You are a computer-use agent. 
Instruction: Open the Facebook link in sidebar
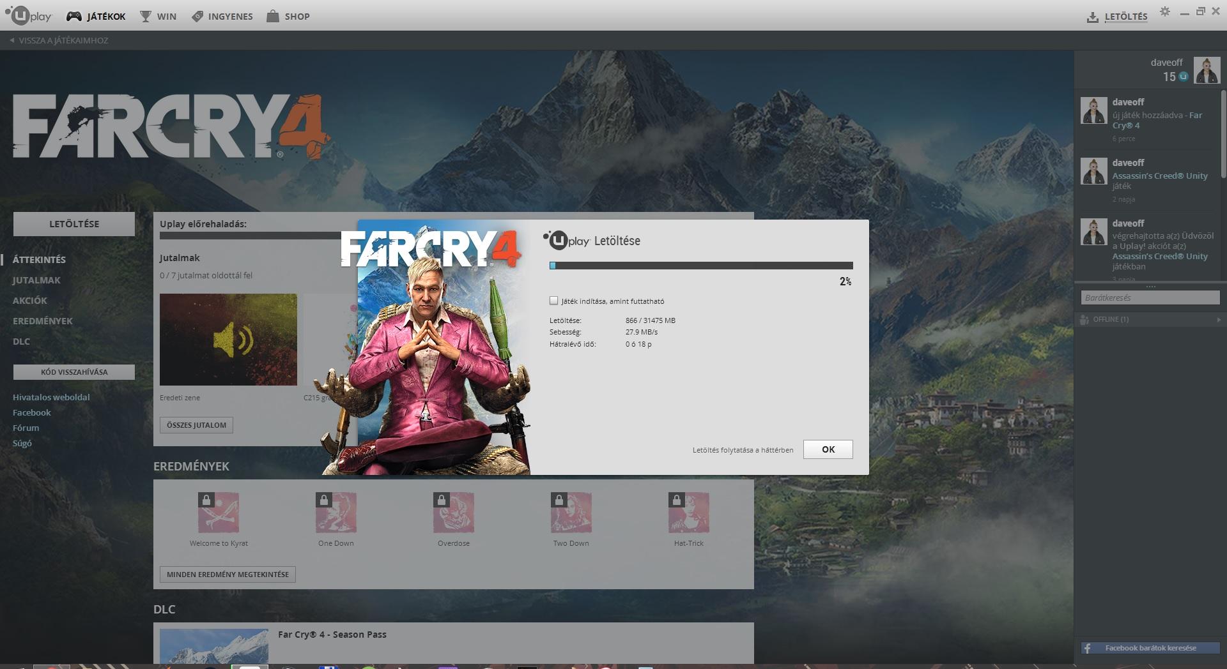coord(31,412)
